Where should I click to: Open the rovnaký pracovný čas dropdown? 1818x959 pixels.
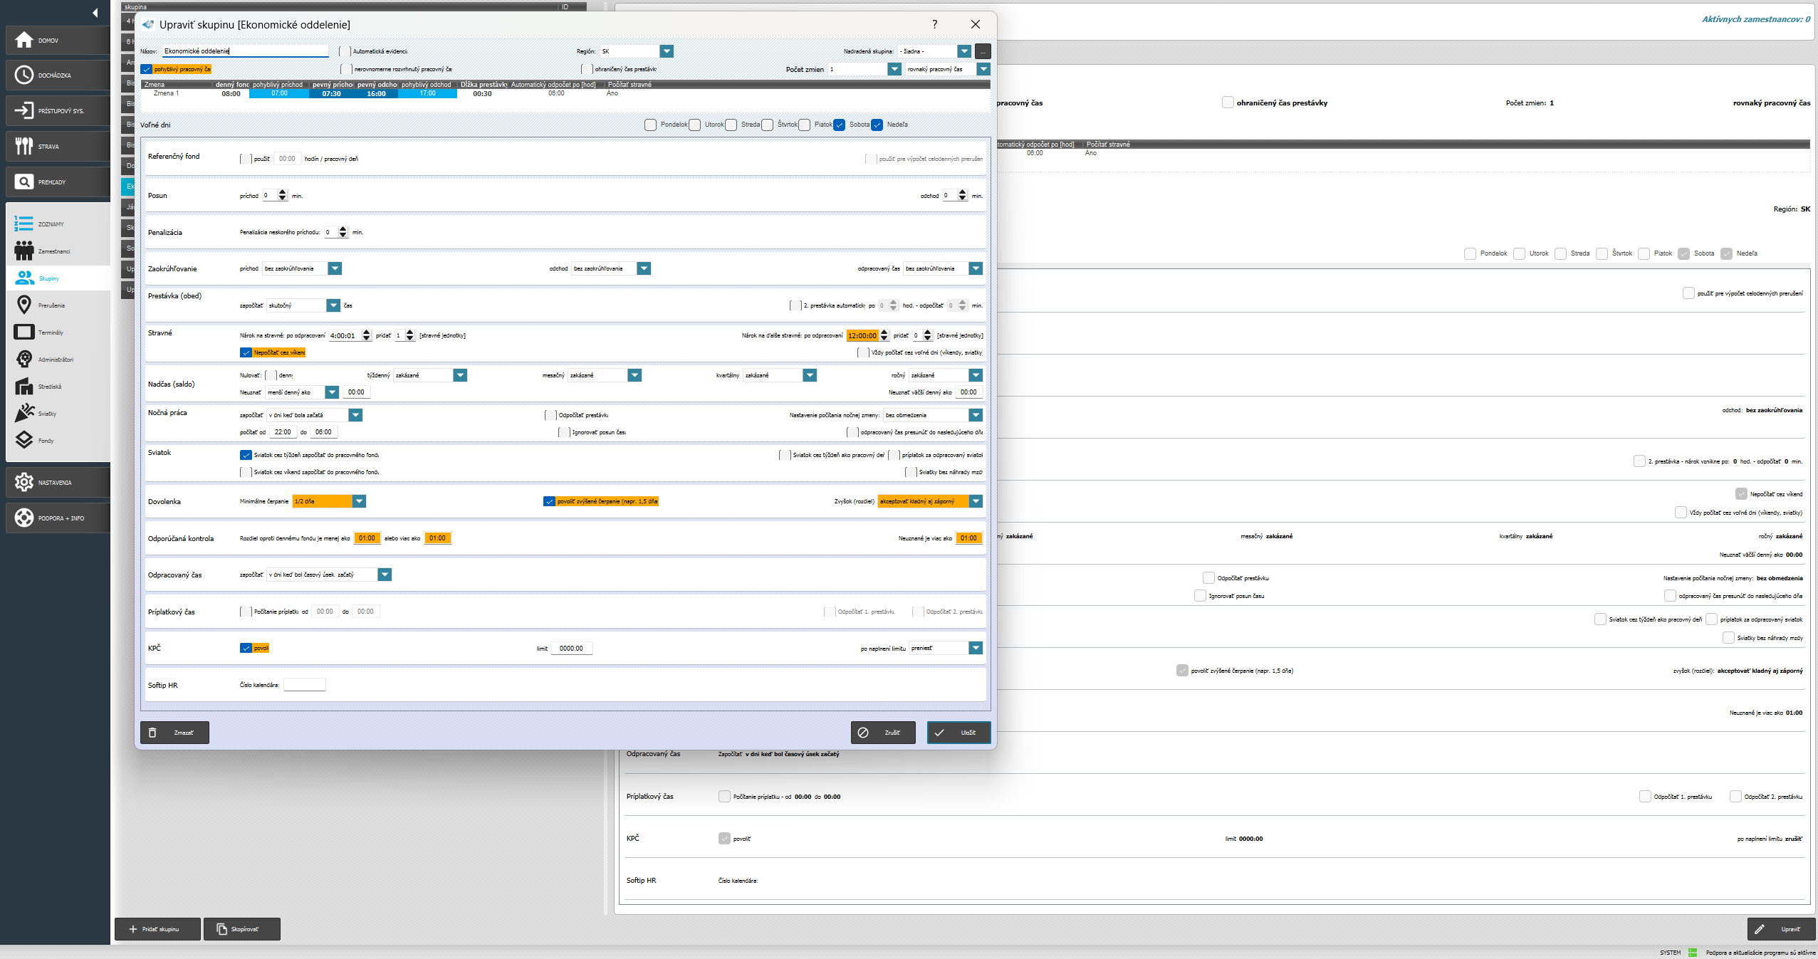(983, 69)
